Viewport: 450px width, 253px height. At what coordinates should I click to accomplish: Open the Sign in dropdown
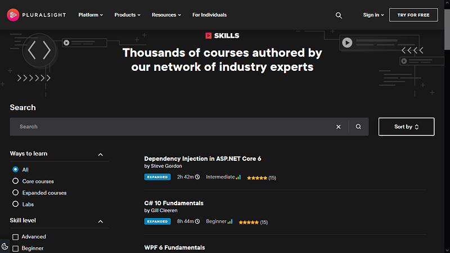click(x=373, y=15)
